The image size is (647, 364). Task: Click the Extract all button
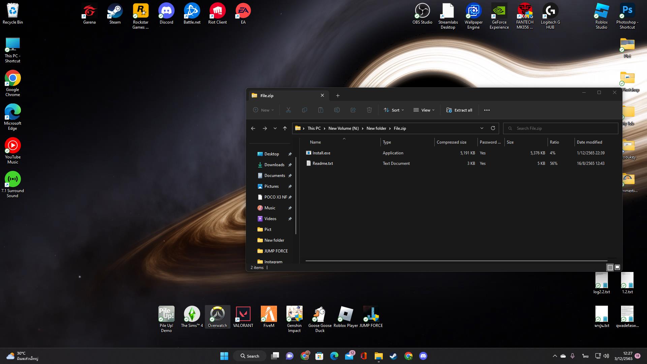pyautogui.click(x=459, y=110)
